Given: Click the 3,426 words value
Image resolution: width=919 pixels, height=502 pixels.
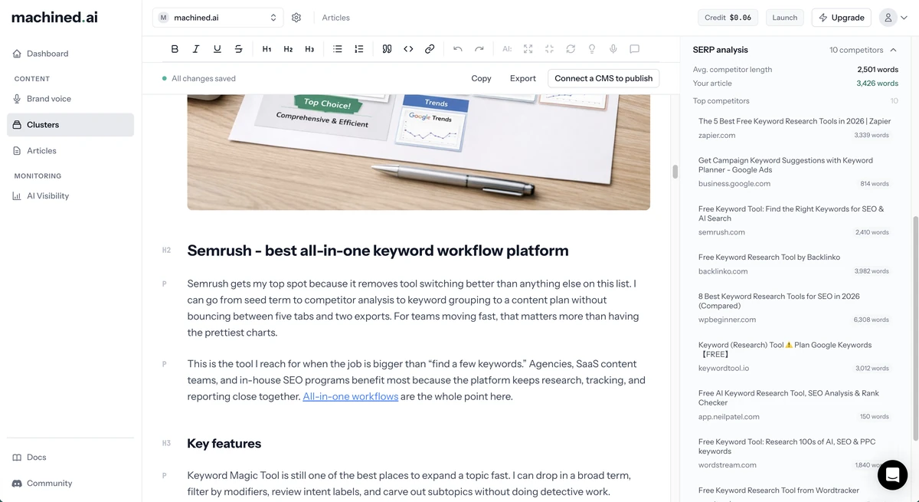Looking at the screenshot, I should click(878, 84).
